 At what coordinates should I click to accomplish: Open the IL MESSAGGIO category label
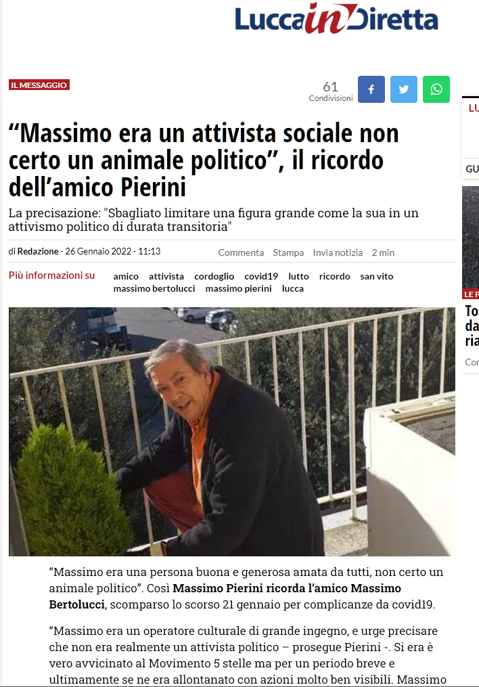point(39,85)
